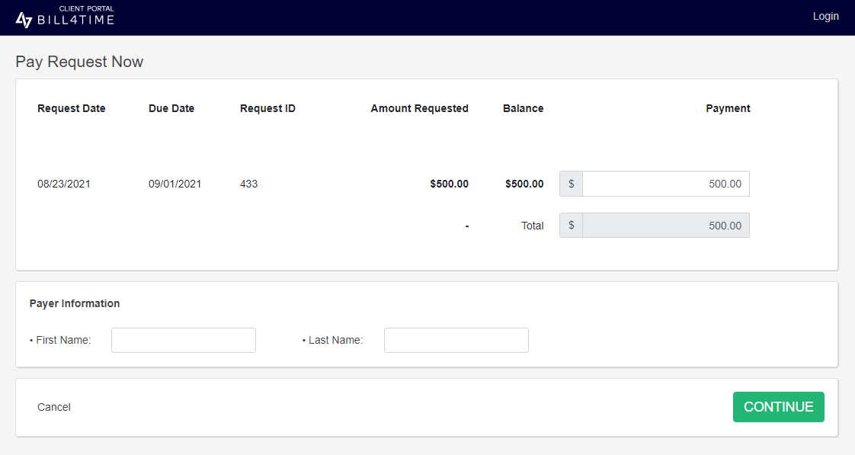Click the First Name label
855x455 pixels.
tap(63, 341)
